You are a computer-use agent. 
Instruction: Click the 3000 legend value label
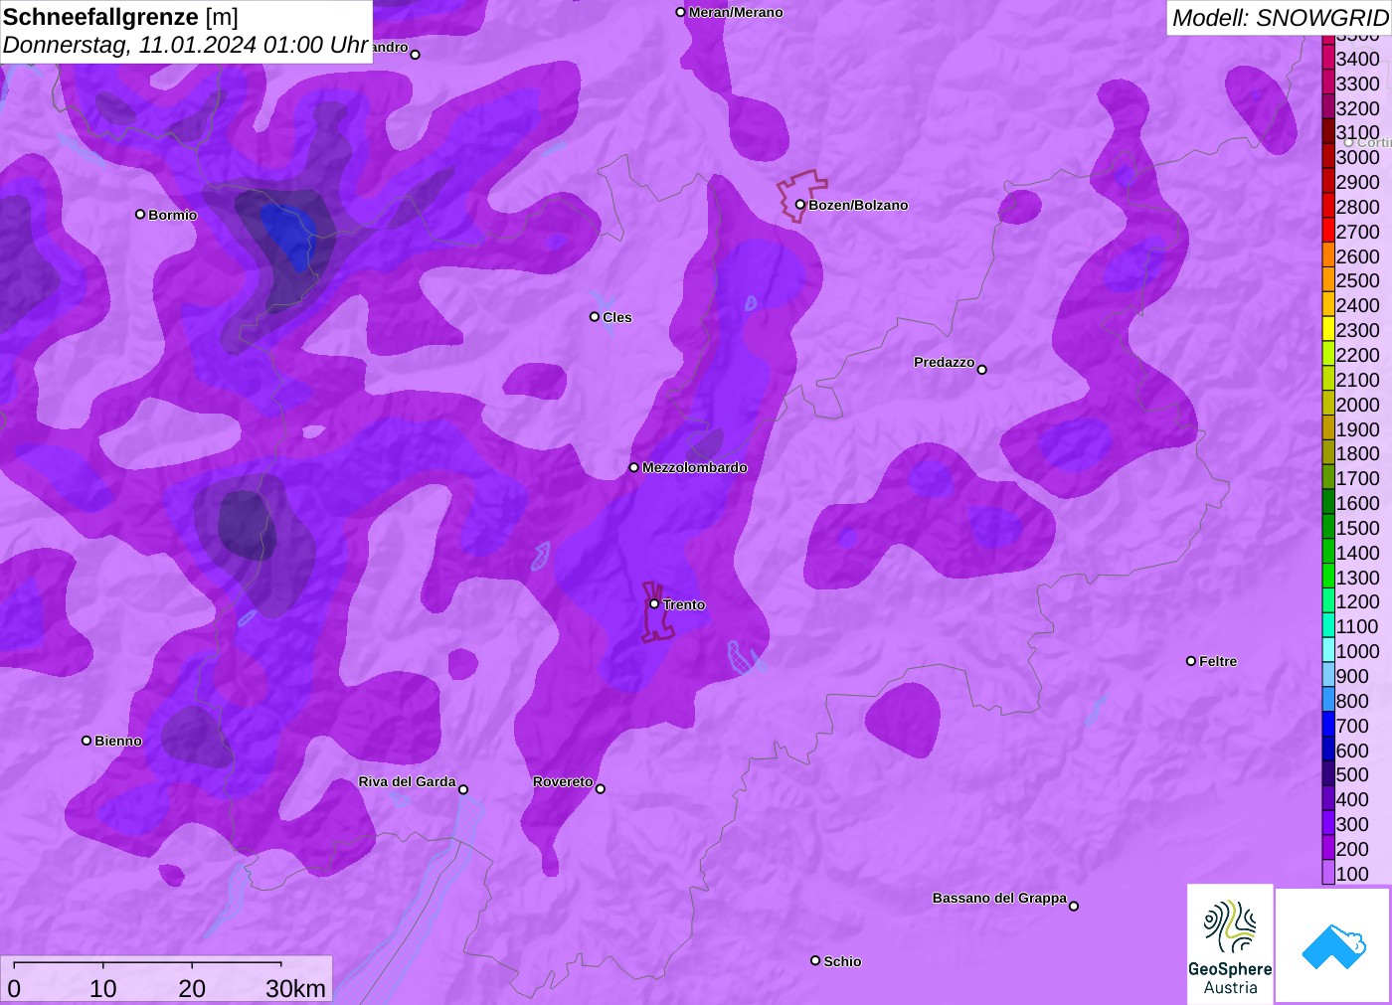tap(1358, 157)
